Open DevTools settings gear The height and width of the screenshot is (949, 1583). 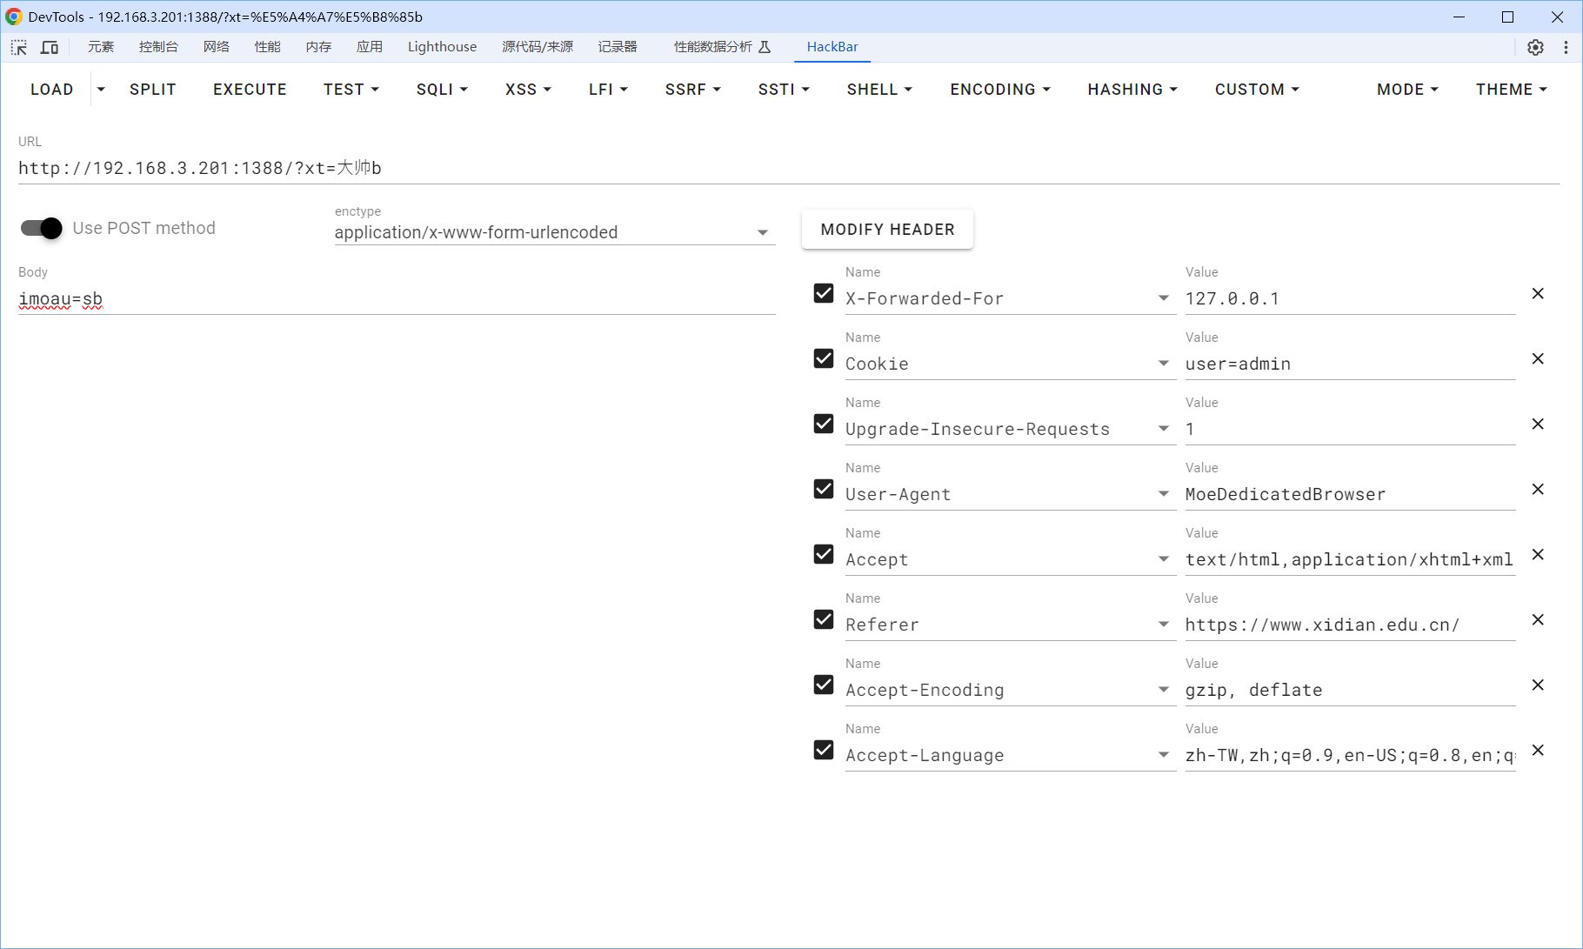1535,47
